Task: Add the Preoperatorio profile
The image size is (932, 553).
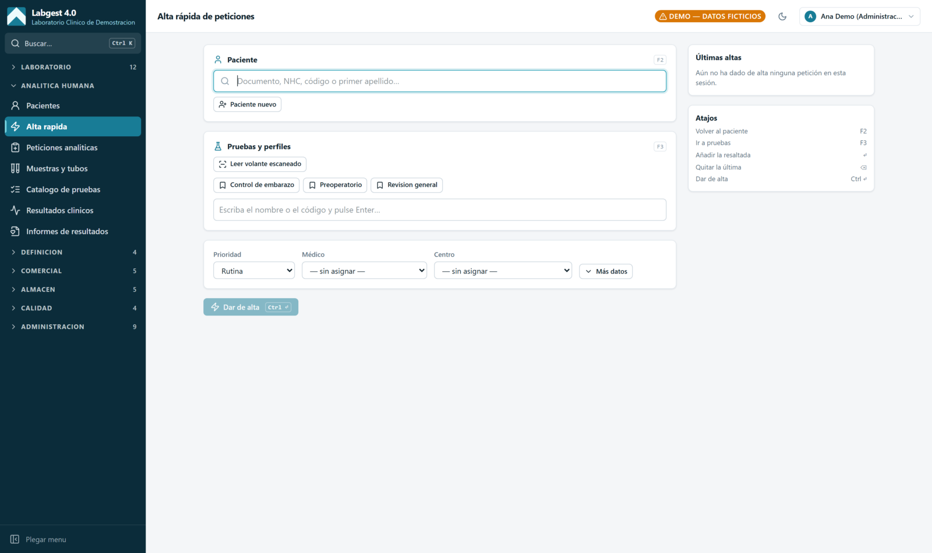Action: [335, 185]
